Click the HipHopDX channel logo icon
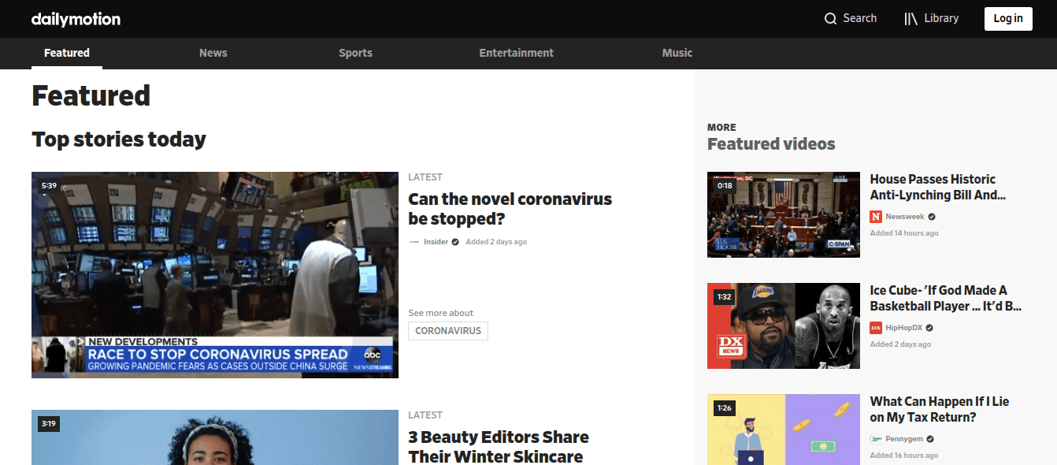 tap(876, 328)
